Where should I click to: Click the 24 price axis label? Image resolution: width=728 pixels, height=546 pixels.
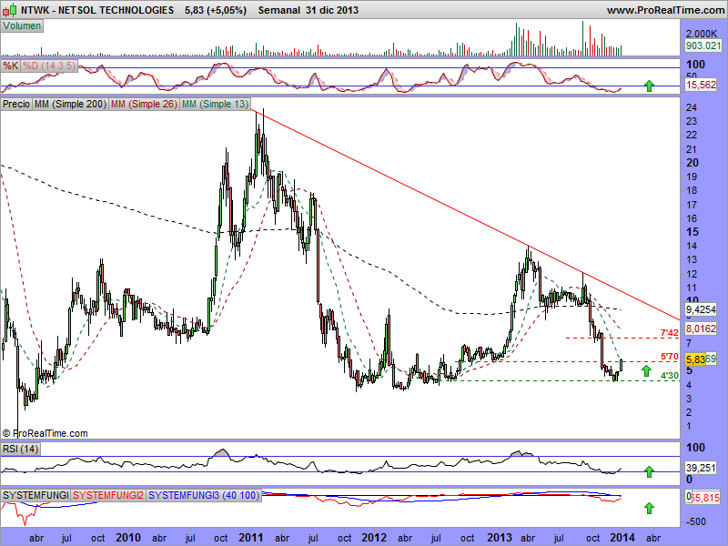[692, 107]
